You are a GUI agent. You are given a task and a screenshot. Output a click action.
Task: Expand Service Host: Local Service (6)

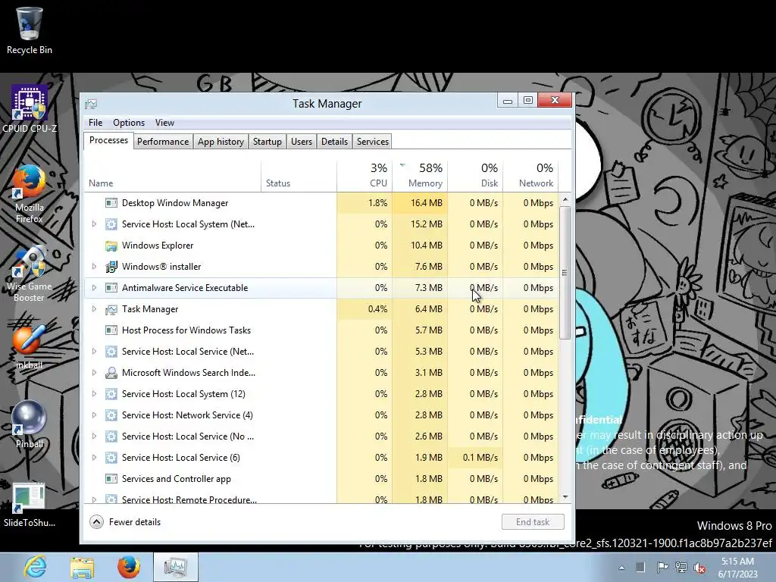94,458
